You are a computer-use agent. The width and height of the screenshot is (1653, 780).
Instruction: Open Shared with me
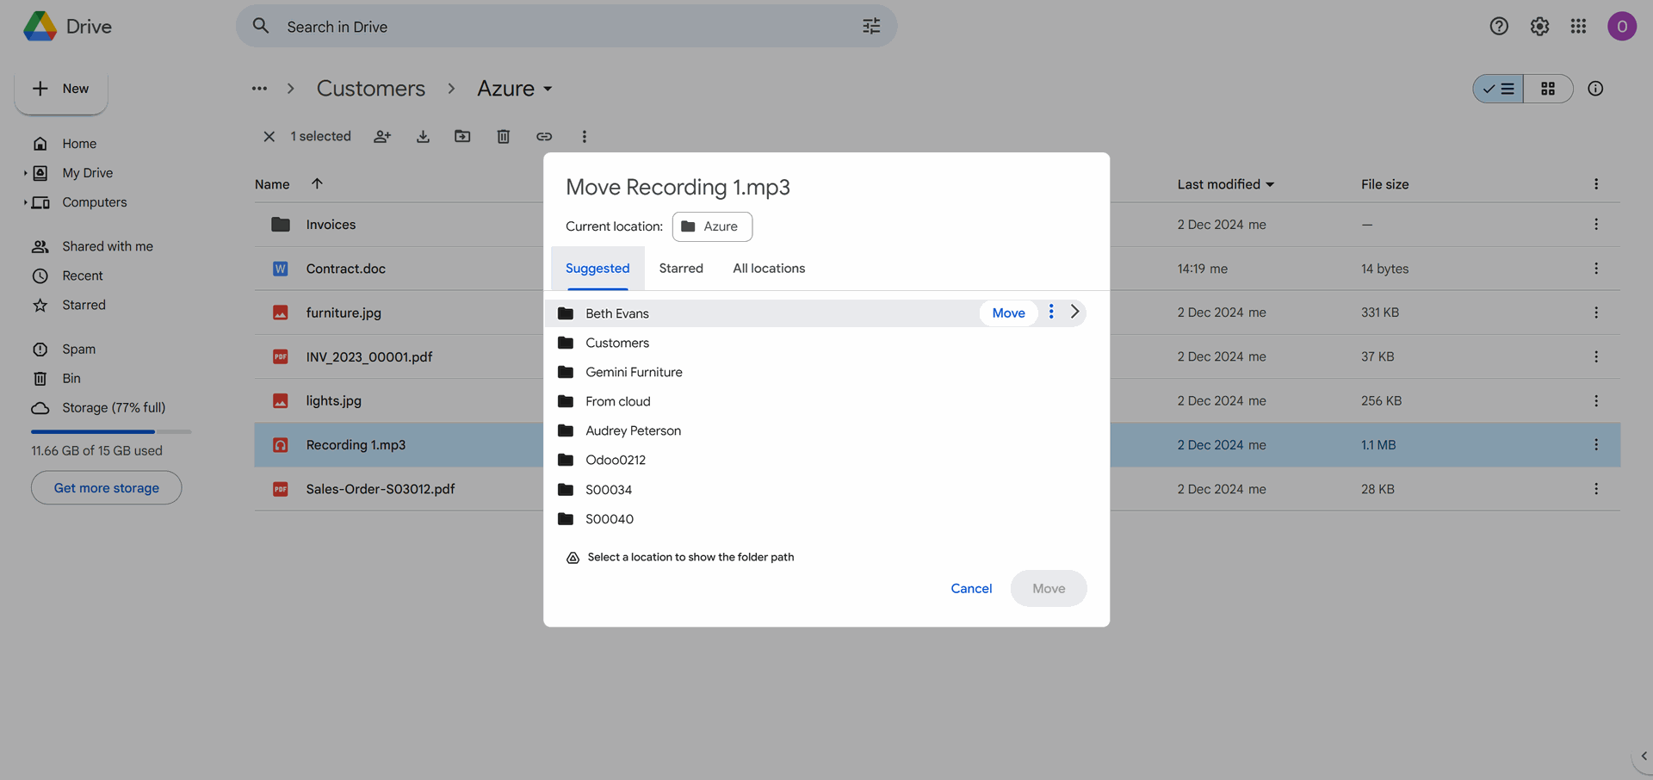tap(108, 246)
